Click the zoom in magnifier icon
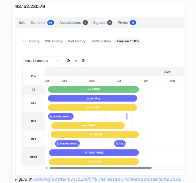Image resolution: width=196 pixels, height=183 pixels. (x=83, y=61)
